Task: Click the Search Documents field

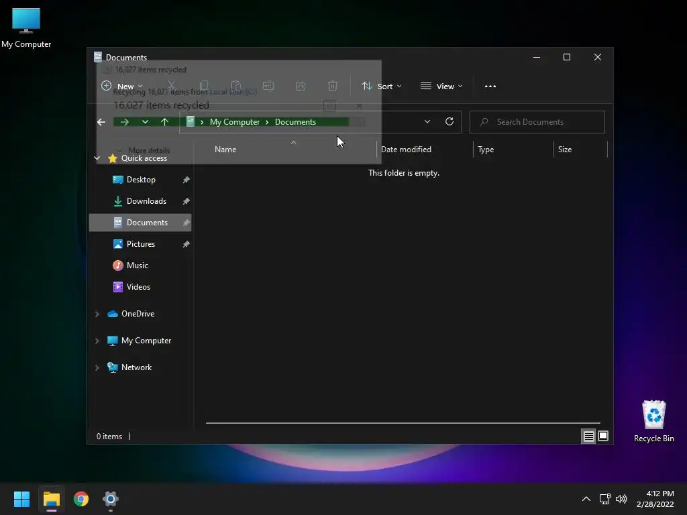Action: 537,122
